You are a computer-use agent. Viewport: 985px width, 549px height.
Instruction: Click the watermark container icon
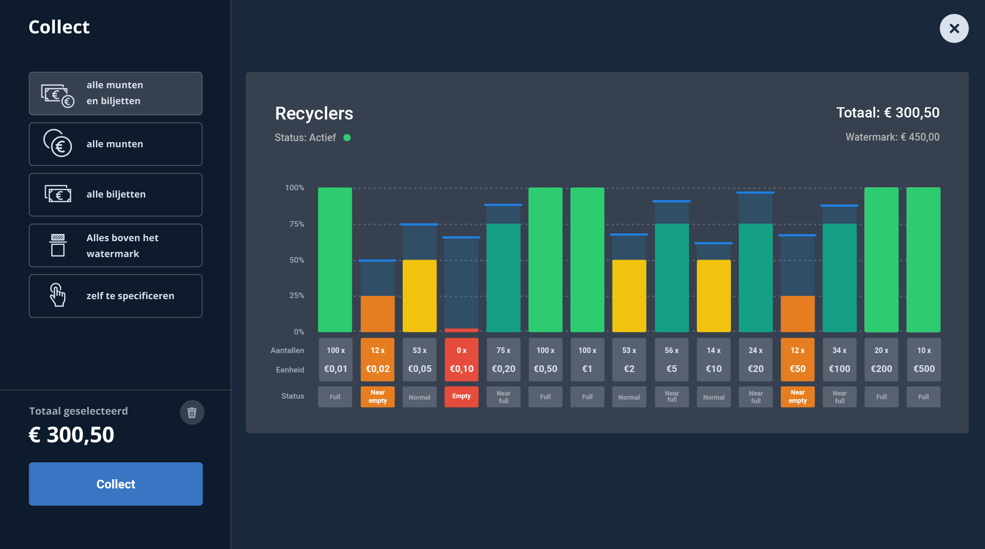(x=57, y=245)
